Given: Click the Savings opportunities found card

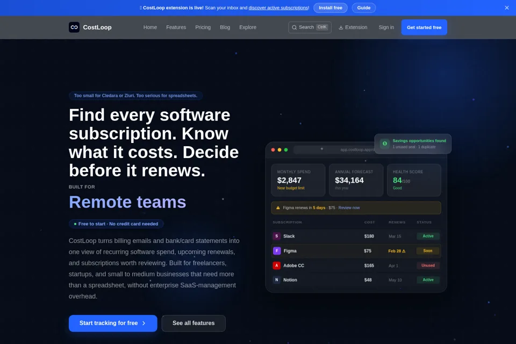Looking at the screenshot, I should pyautogui.click(x=413, y=144).
